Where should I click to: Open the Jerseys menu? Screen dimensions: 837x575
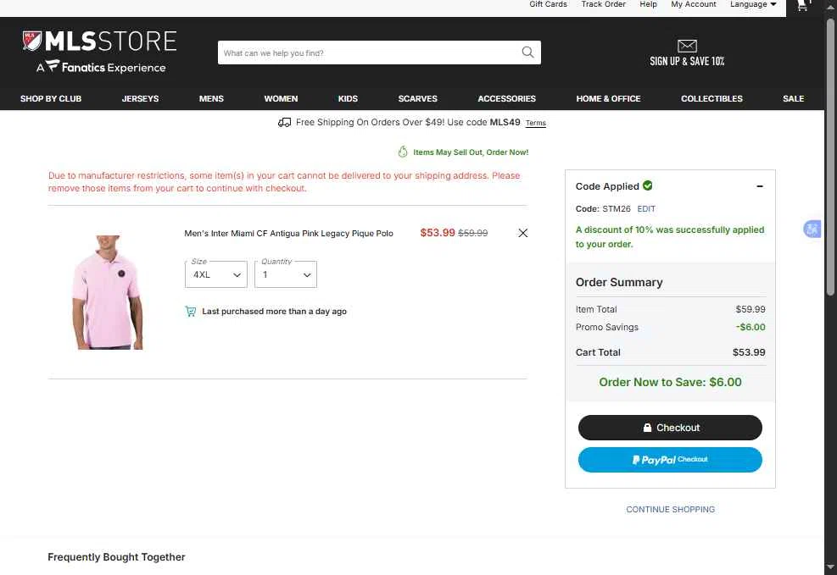[140, 99]
